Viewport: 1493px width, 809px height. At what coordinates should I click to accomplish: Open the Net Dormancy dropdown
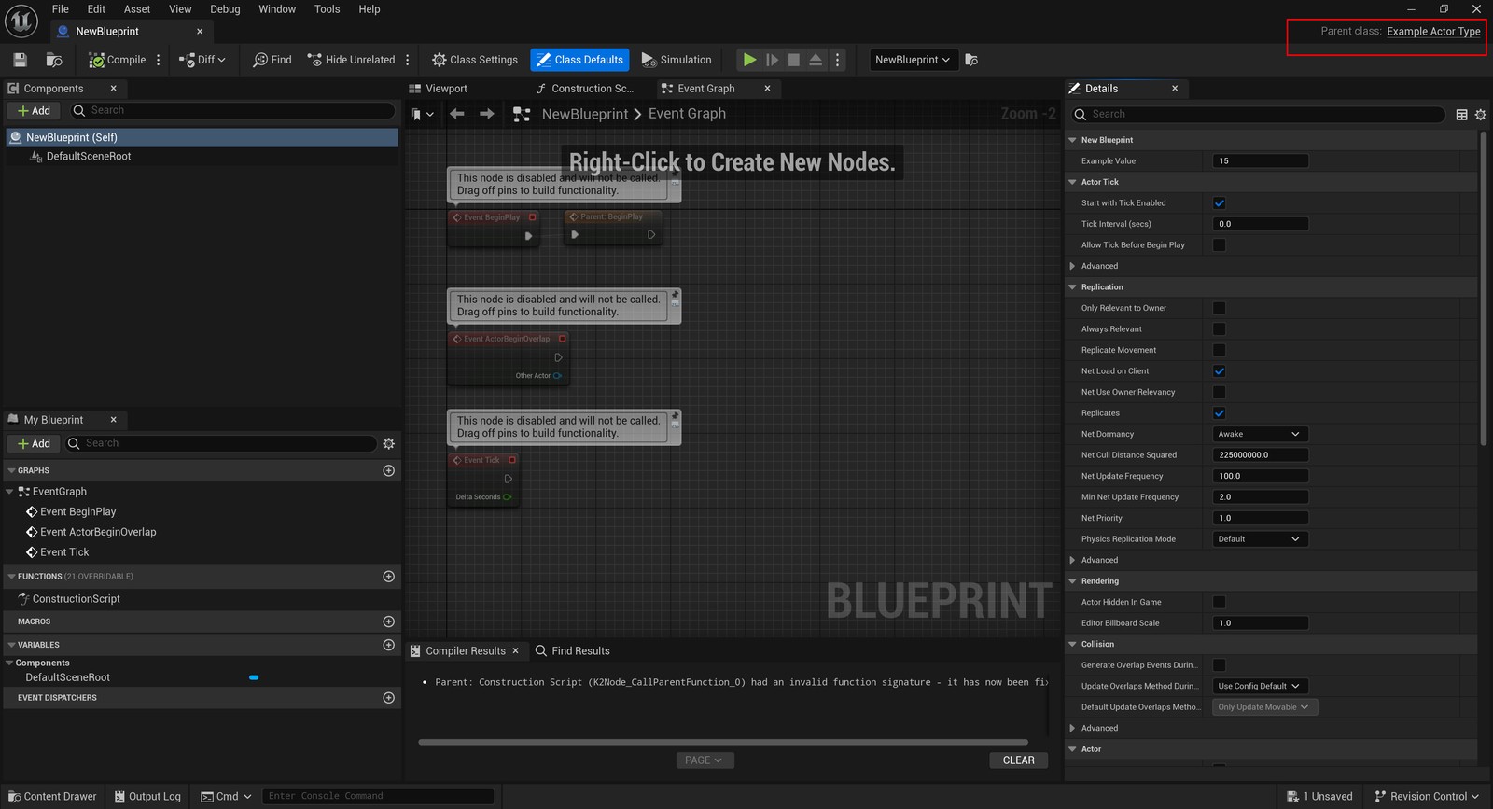coord(1261,434)
